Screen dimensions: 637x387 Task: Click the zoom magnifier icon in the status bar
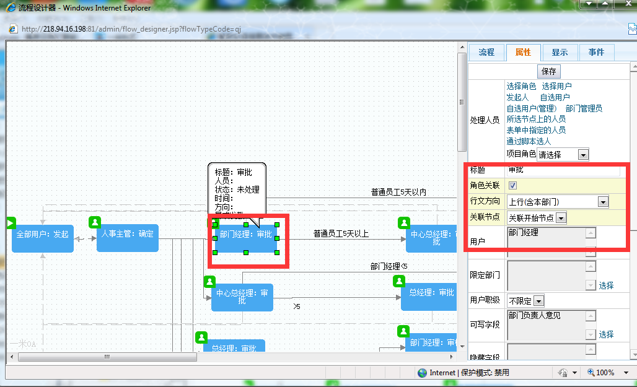click(x=591, y=372)
